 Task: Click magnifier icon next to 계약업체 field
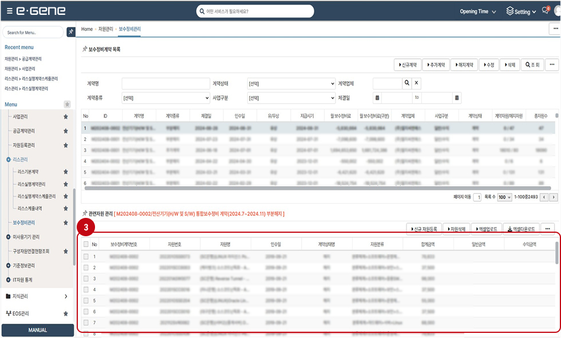[x=406, y=83]
